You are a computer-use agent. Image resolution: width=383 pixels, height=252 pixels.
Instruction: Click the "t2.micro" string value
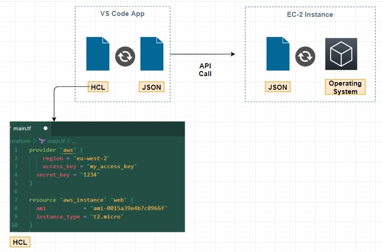[107, 217]
